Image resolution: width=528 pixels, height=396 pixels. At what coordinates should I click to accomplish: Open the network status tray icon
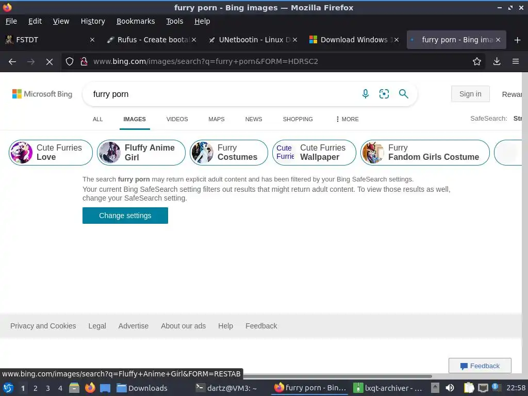pyautogui.click(x=483, y=388)
